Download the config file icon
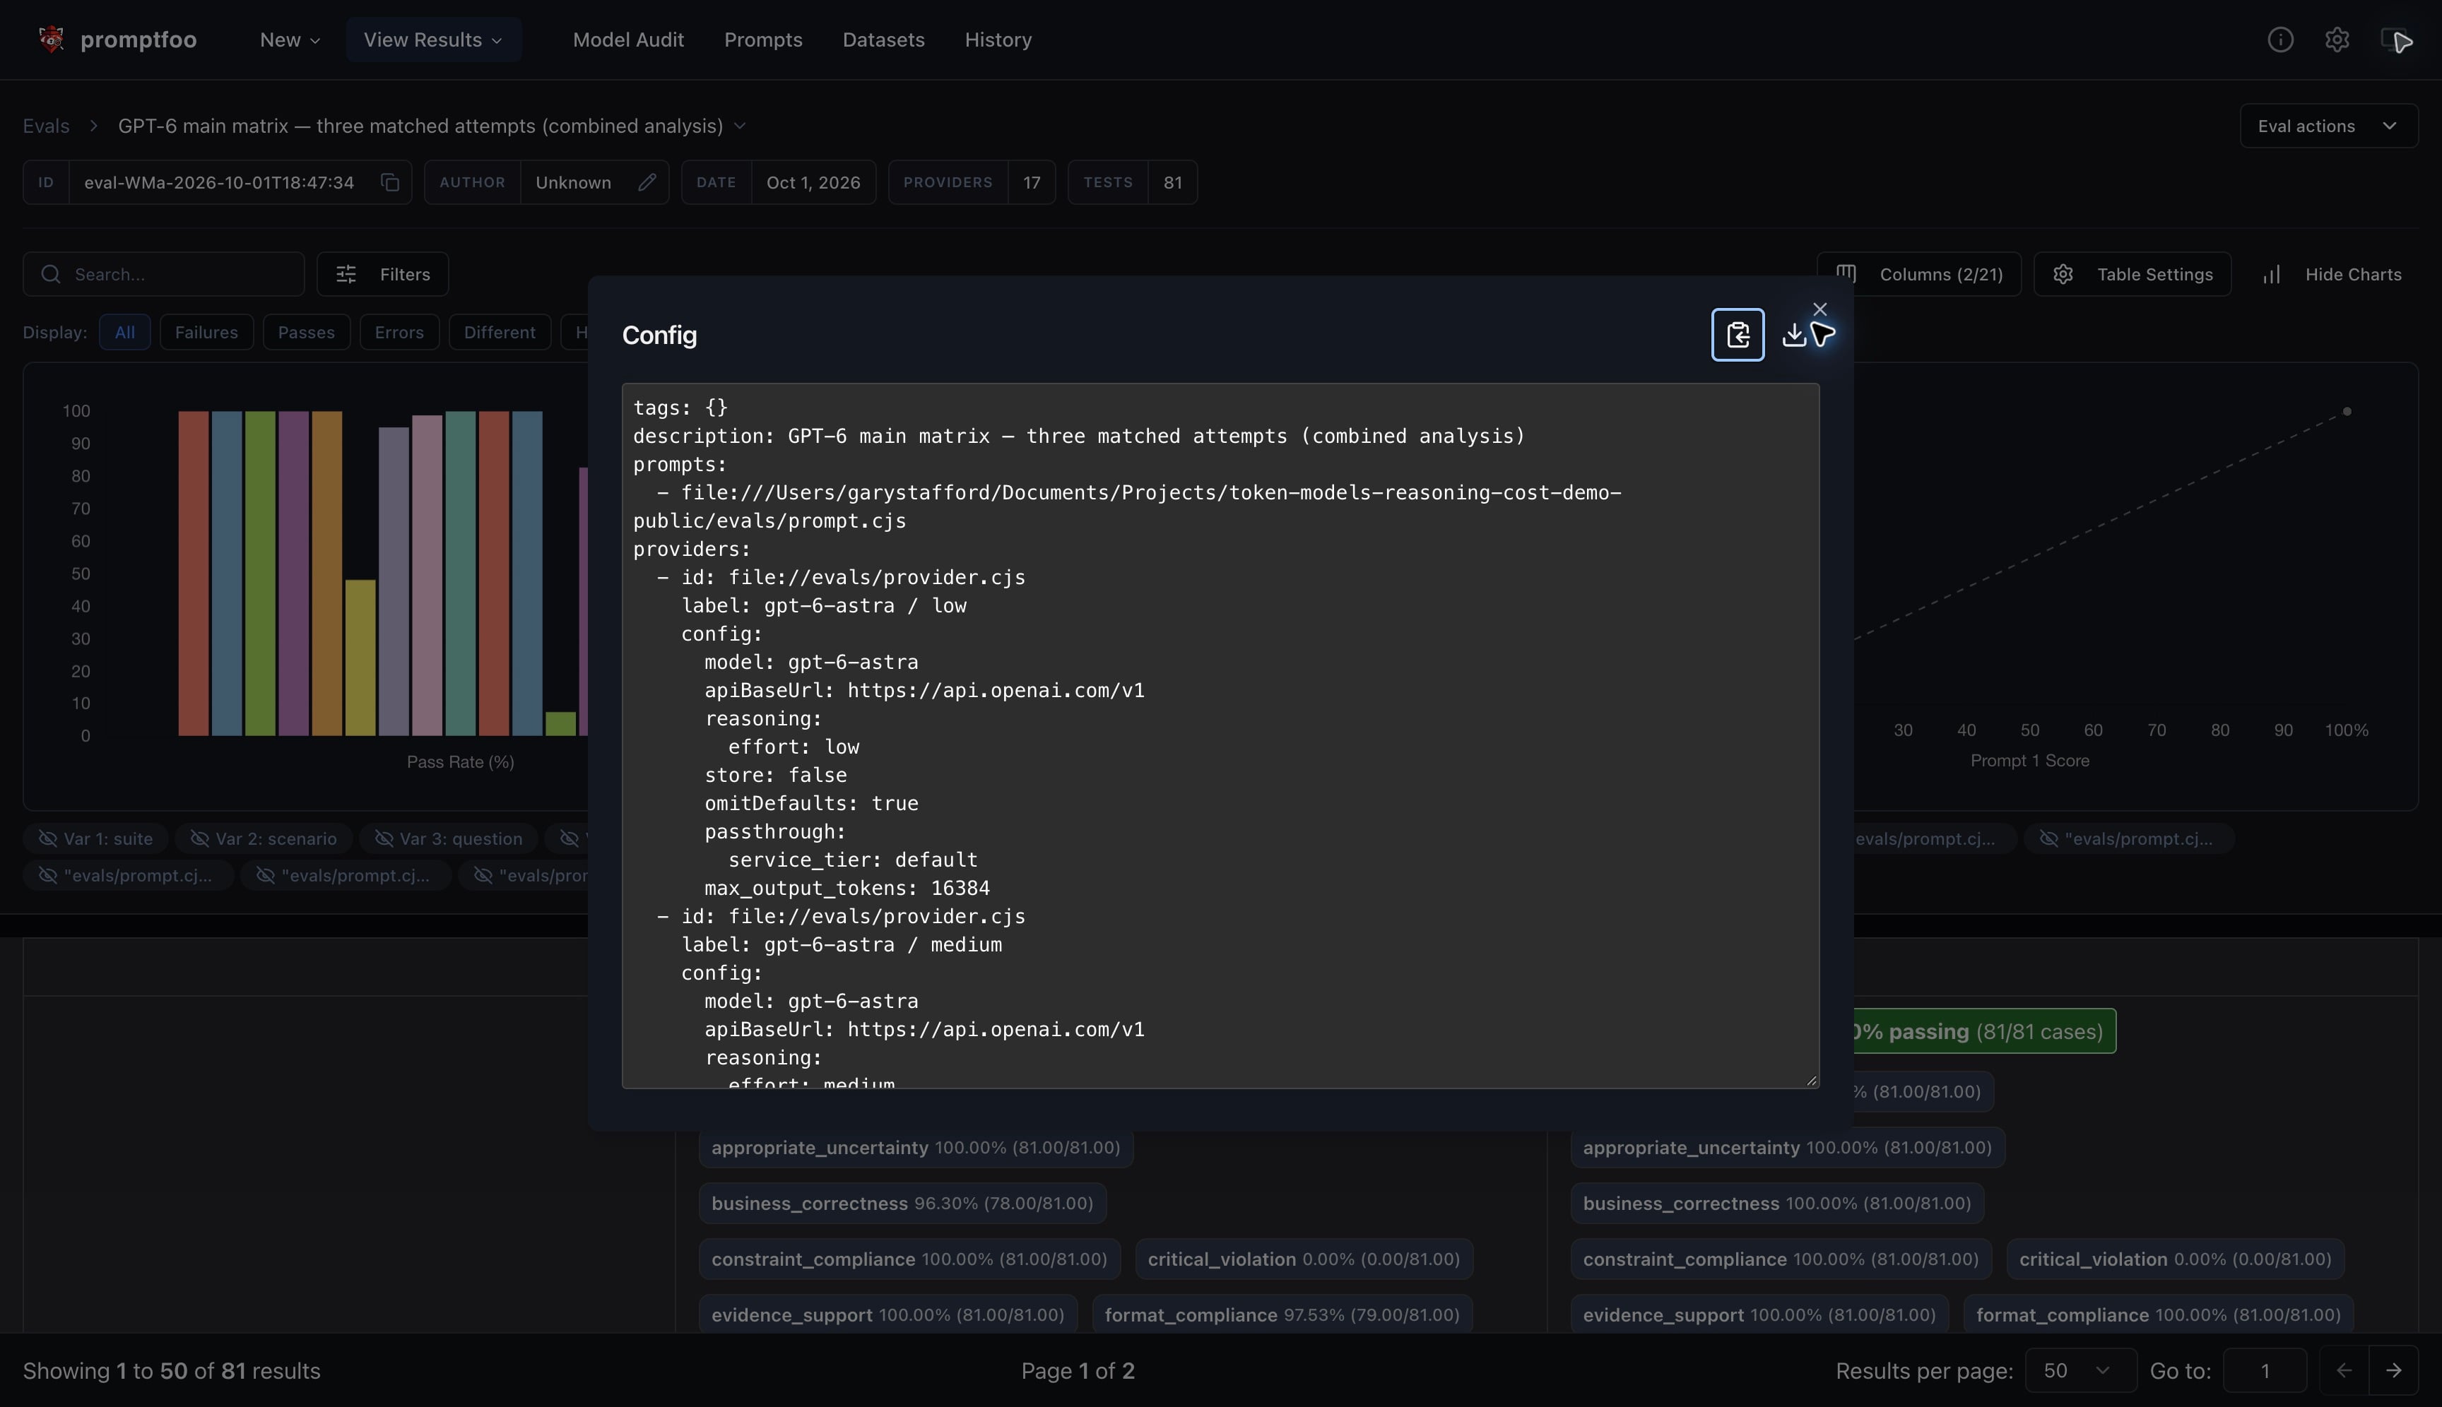Viewport: 2442px width, 1407px height. [1793, 334]
